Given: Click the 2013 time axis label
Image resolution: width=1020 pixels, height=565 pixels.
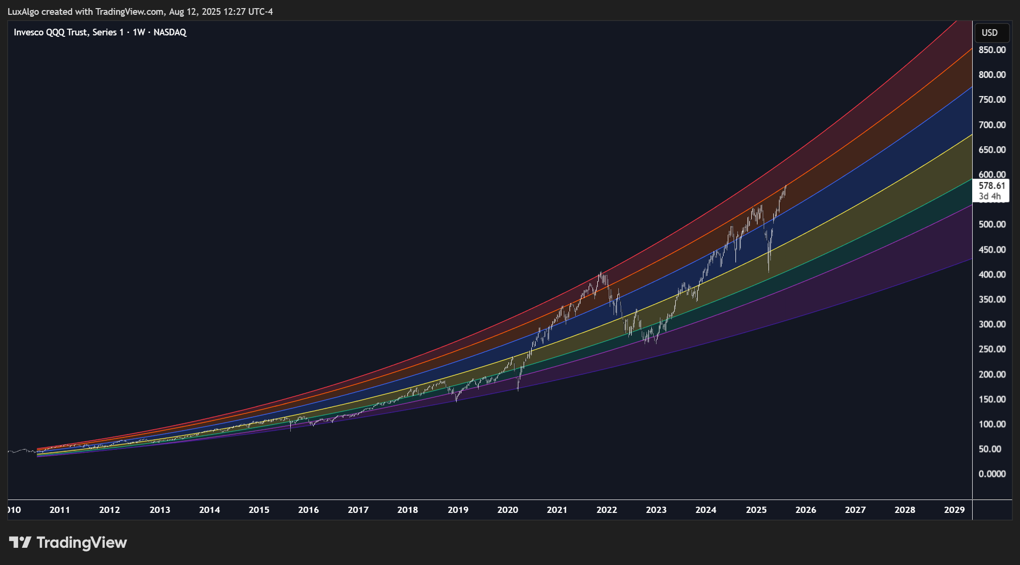Looking at the screenshot, I should [160, 510].
